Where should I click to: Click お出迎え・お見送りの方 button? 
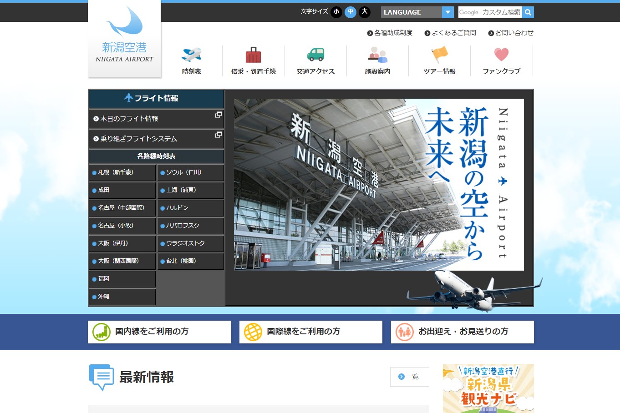[x=462, y=332]
